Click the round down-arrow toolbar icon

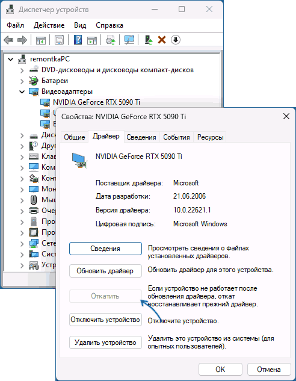(176, 40)
